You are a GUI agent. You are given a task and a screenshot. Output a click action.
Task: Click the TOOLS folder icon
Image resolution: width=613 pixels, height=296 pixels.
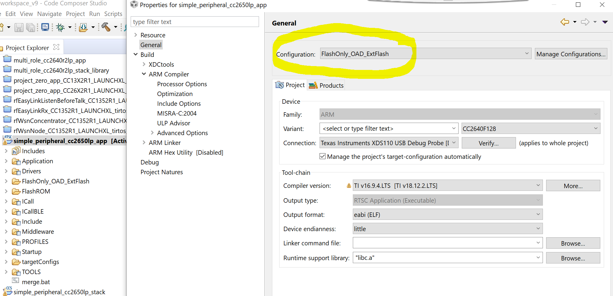tap(16, 272)
